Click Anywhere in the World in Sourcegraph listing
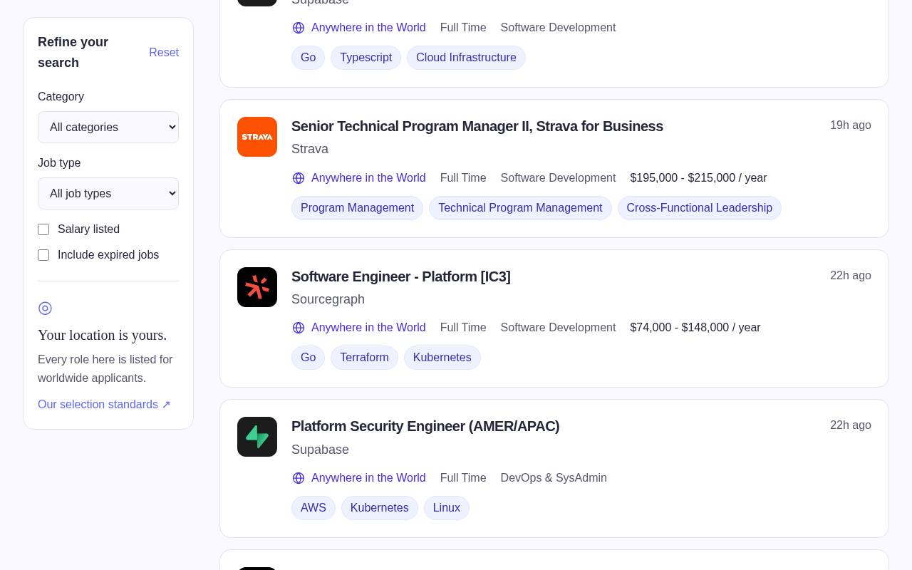 [368, 328]
